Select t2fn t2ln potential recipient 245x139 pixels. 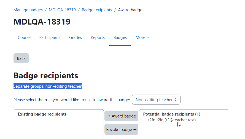tap(172, 120)
